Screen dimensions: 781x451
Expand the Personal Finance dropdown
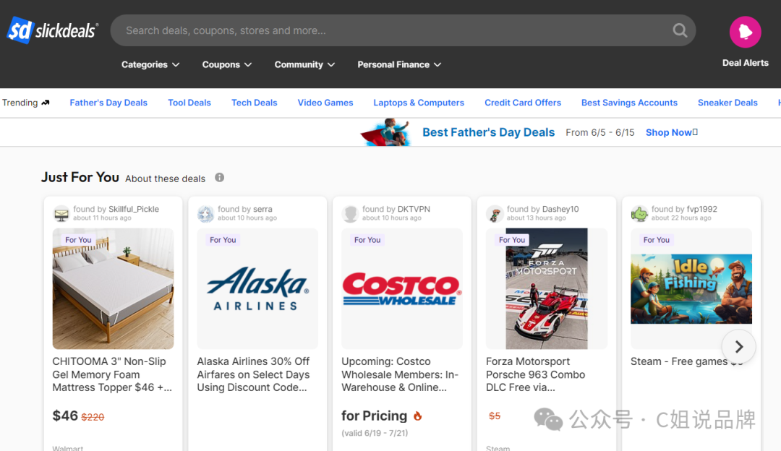(399, 65)
